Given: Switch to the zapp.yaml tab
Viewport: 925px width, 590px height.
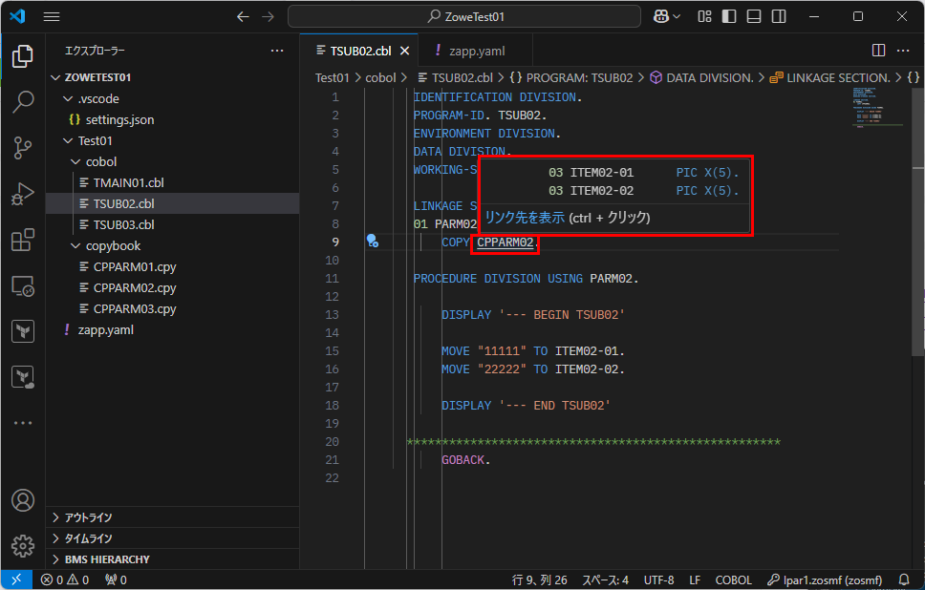Looking at the screenshot, I should coord(475,51).
